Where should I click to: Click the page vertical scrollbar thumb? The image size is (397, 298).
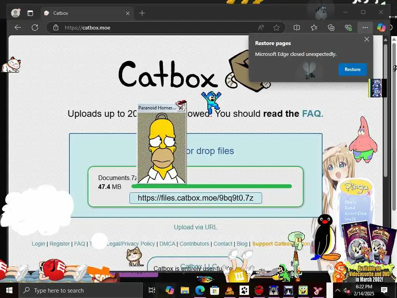tap(385, 111)
